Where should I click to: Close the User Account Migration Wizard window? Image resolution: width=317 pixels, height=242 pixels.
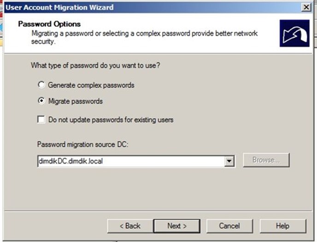(x=306, y=7)
